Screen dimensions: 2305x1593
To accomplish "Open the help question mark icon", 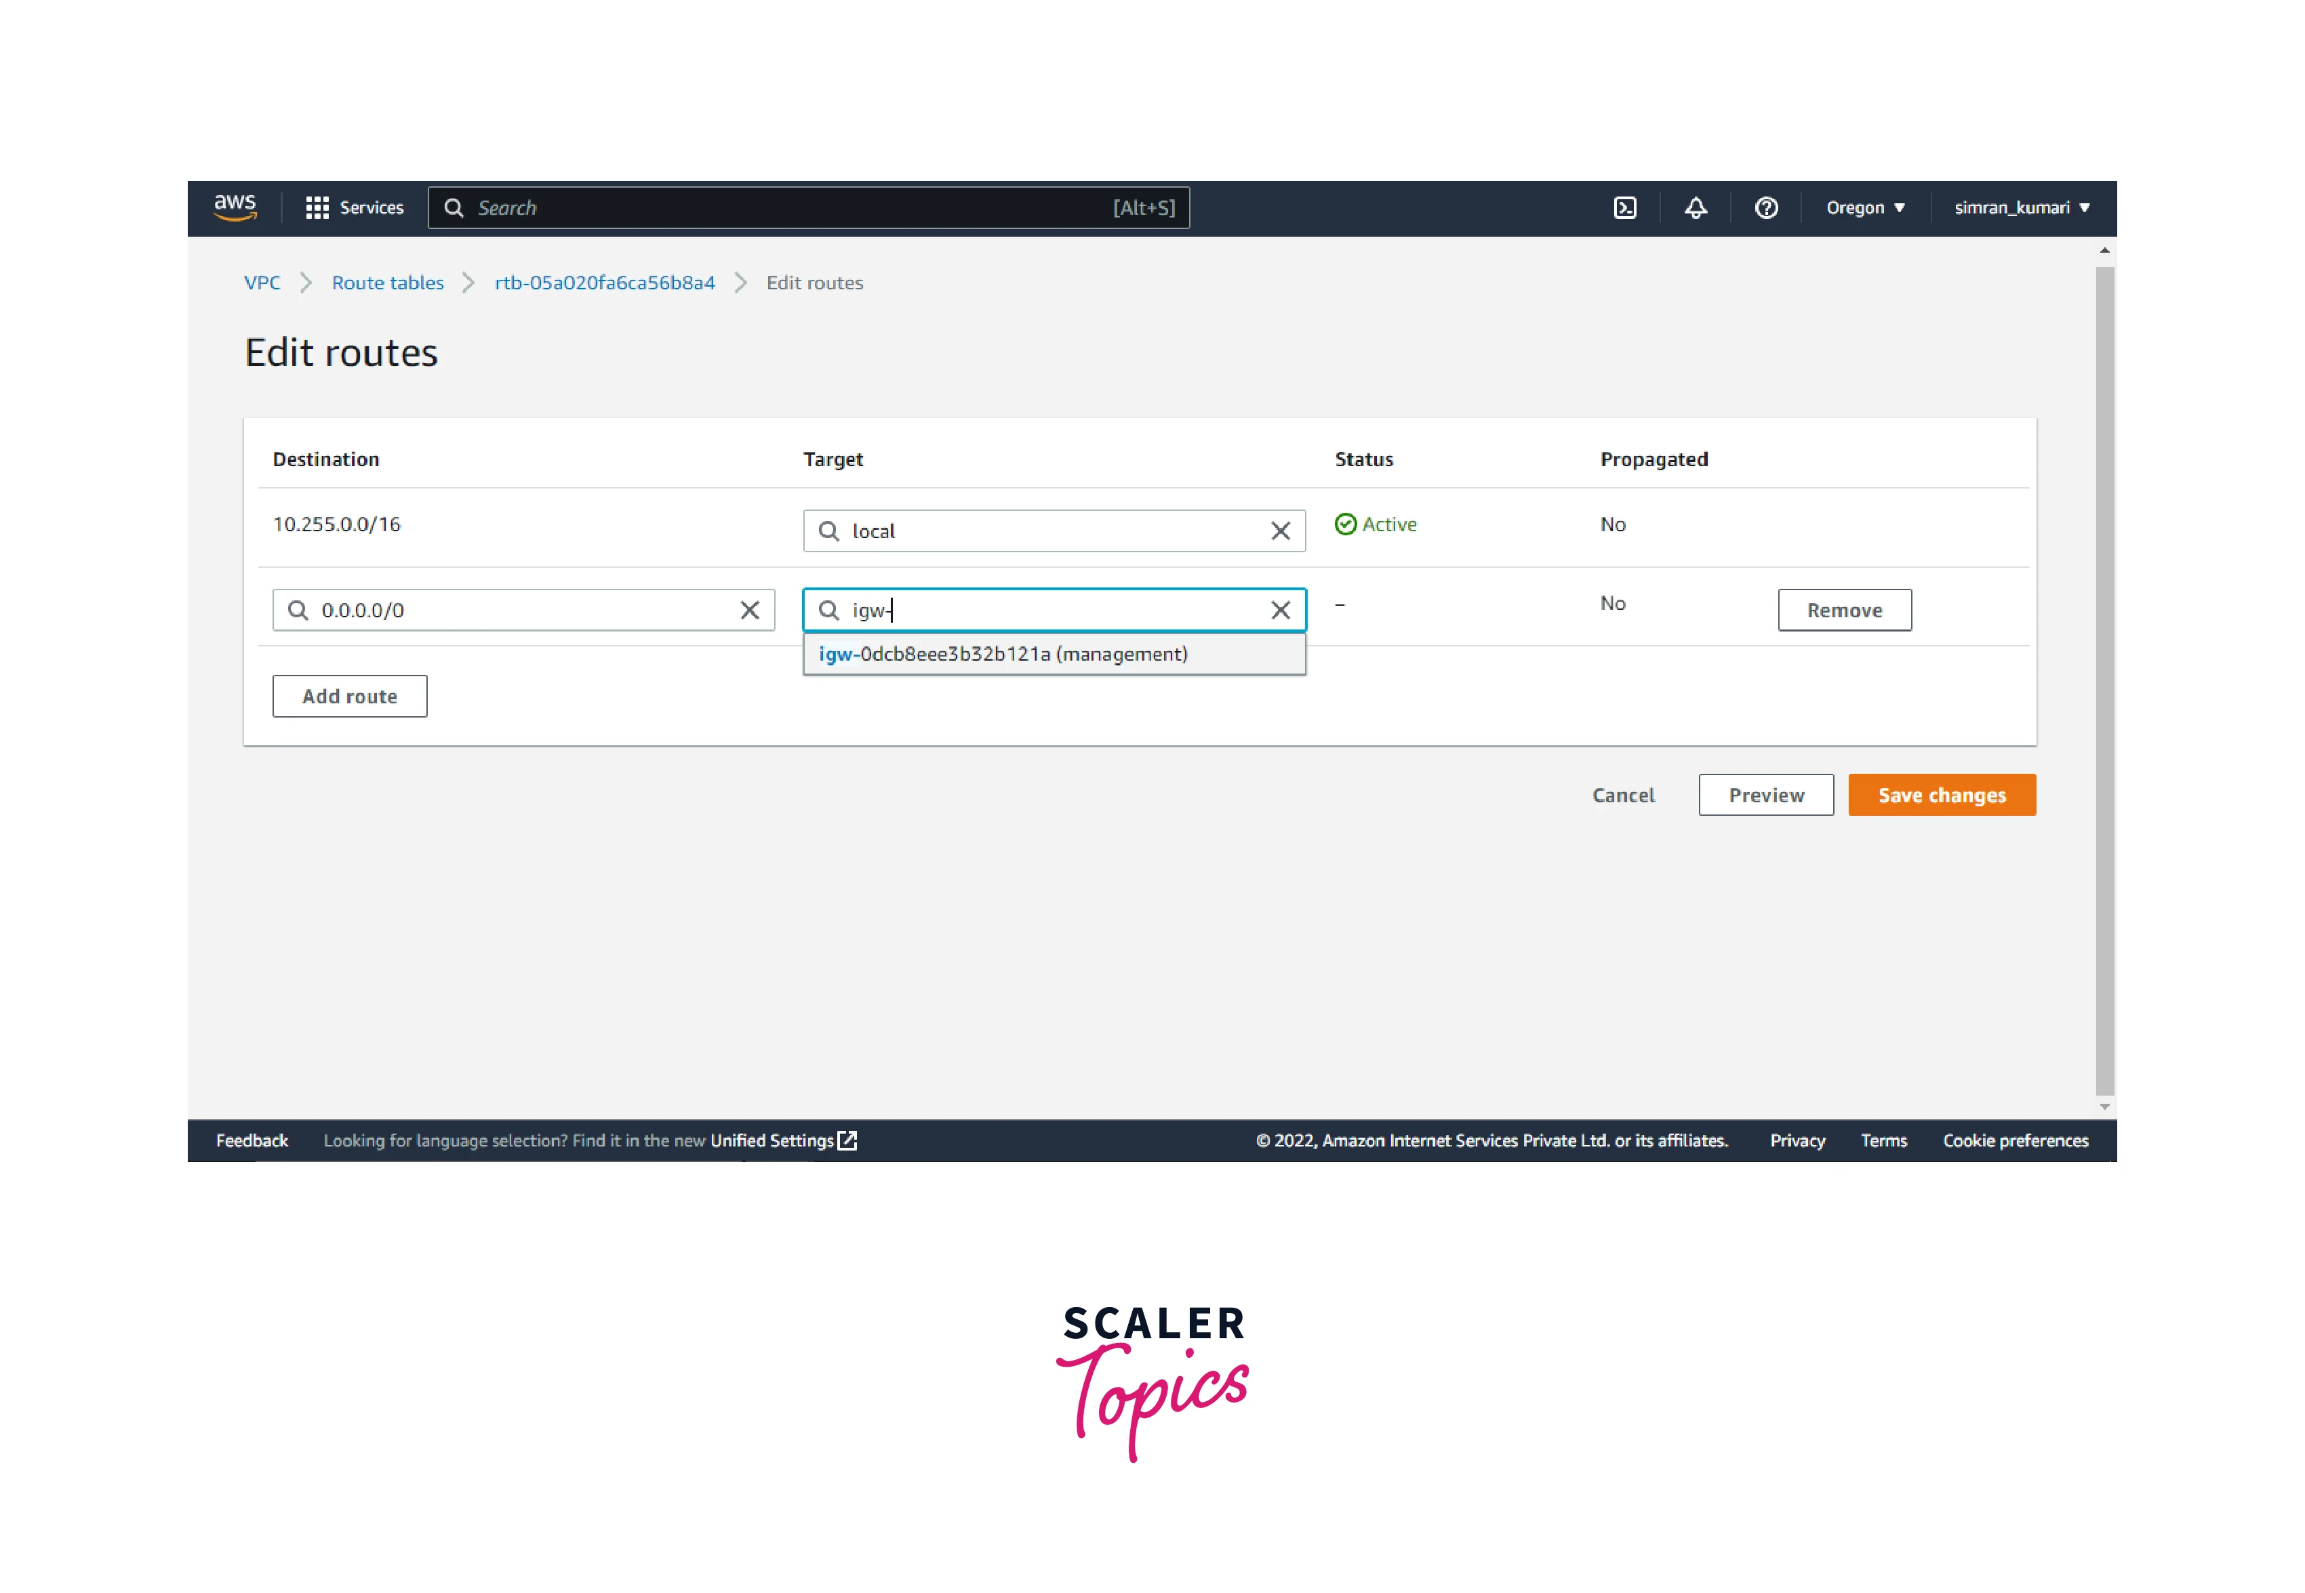I will pyautogui.click(x=1766, y=207).
